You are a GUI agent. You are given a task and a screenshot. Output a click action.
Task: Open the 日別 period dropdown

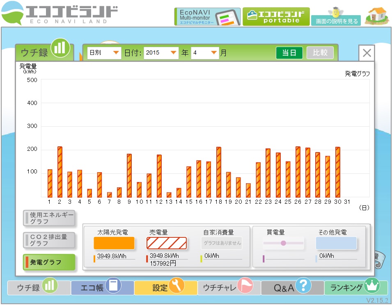click(x=104, y=52)
